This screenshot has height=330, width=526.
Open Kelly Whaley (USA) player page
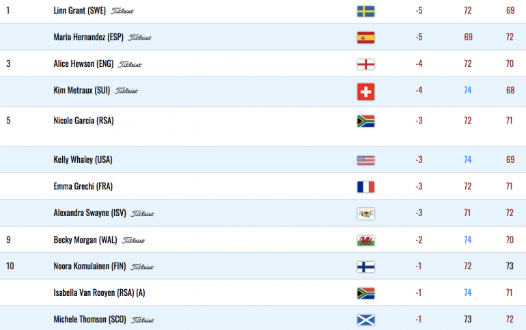83,160
